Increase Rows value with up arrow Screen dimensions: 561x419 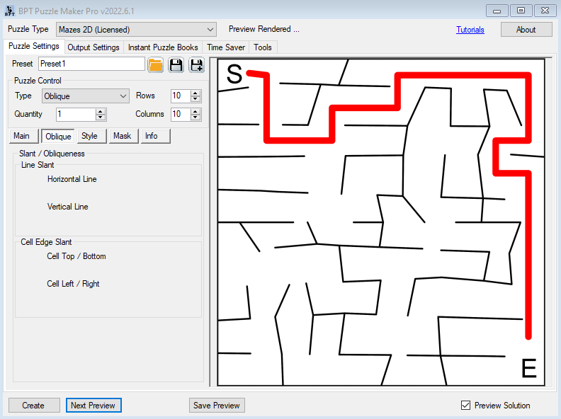[195, 93]
